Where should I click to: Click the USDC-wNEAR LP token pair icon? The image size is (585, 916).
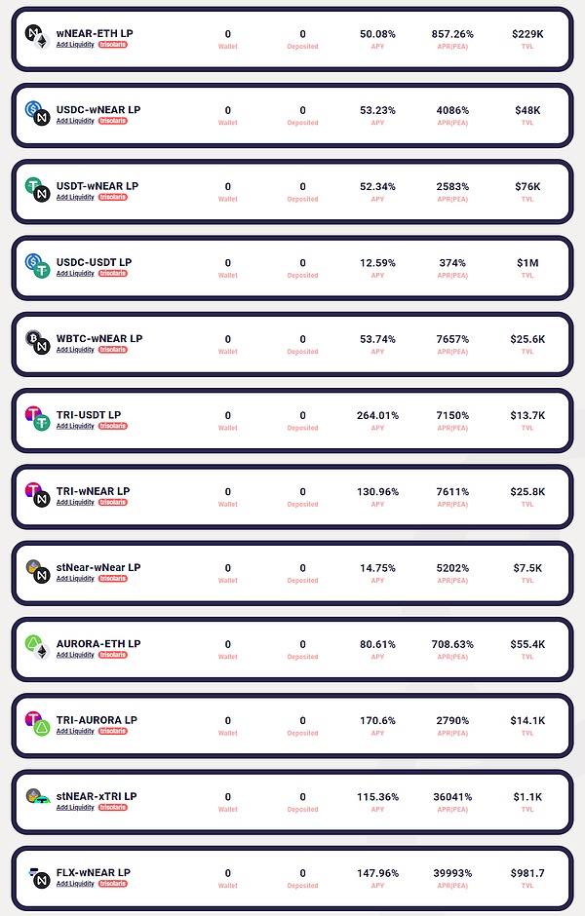point(37,114)
